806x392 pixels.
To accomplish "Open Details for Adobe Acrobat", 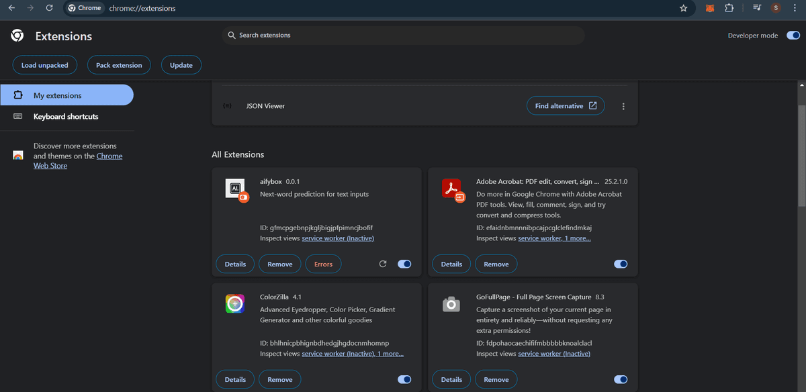I will (451, 264).
